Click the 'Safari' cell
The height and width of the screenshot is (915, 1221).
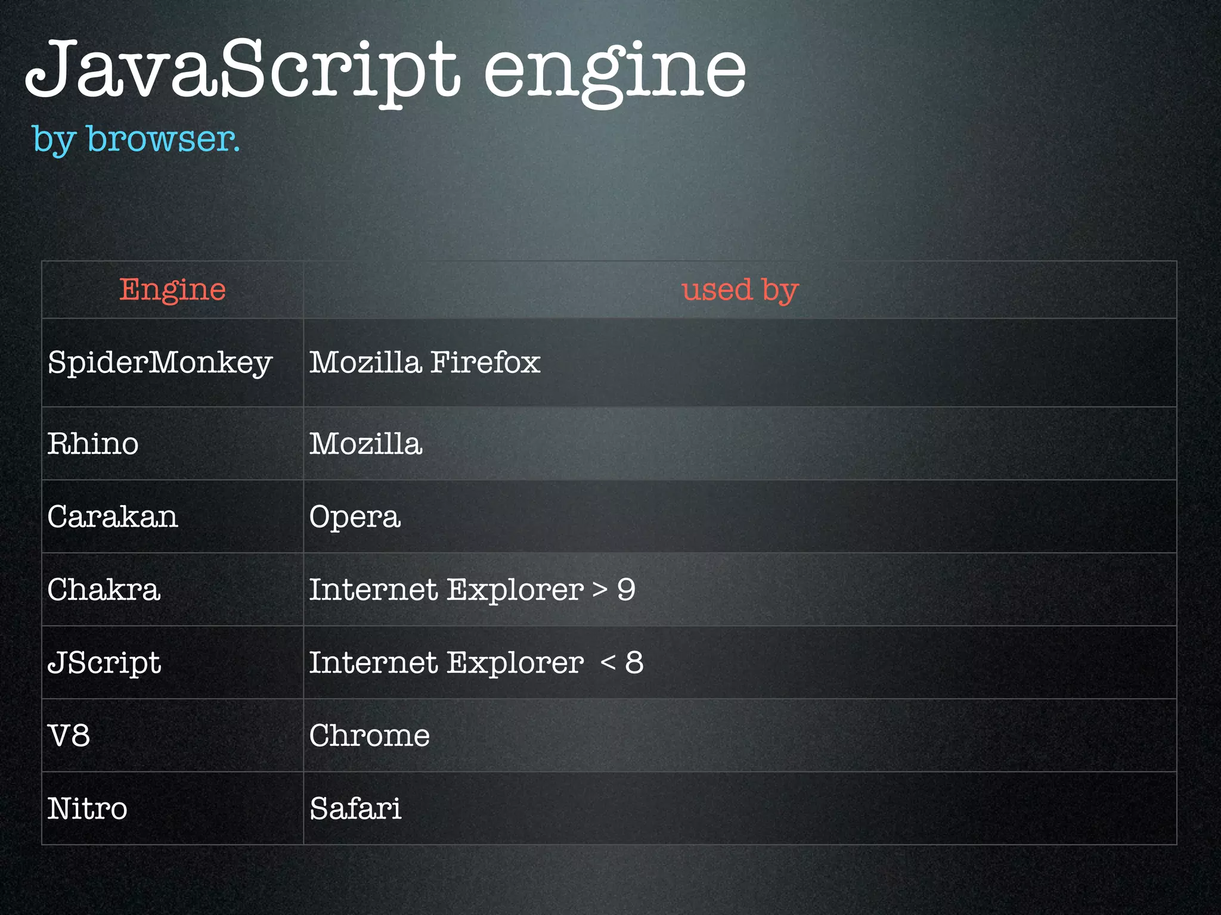[x=740, y=808]
